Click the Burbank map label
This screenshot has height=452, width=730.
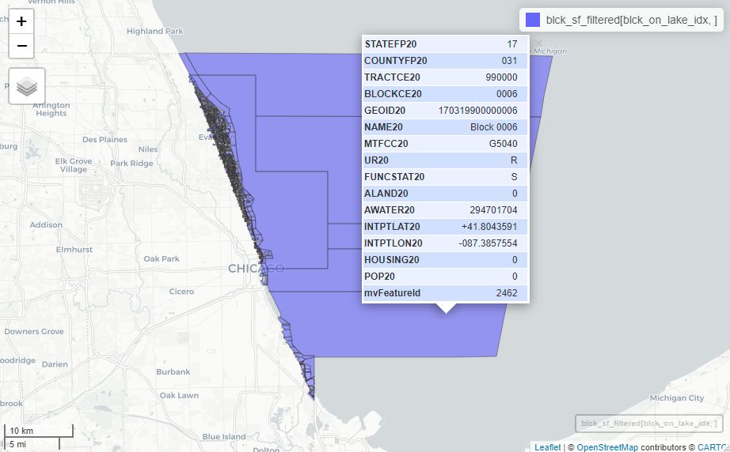pos(173,371)
